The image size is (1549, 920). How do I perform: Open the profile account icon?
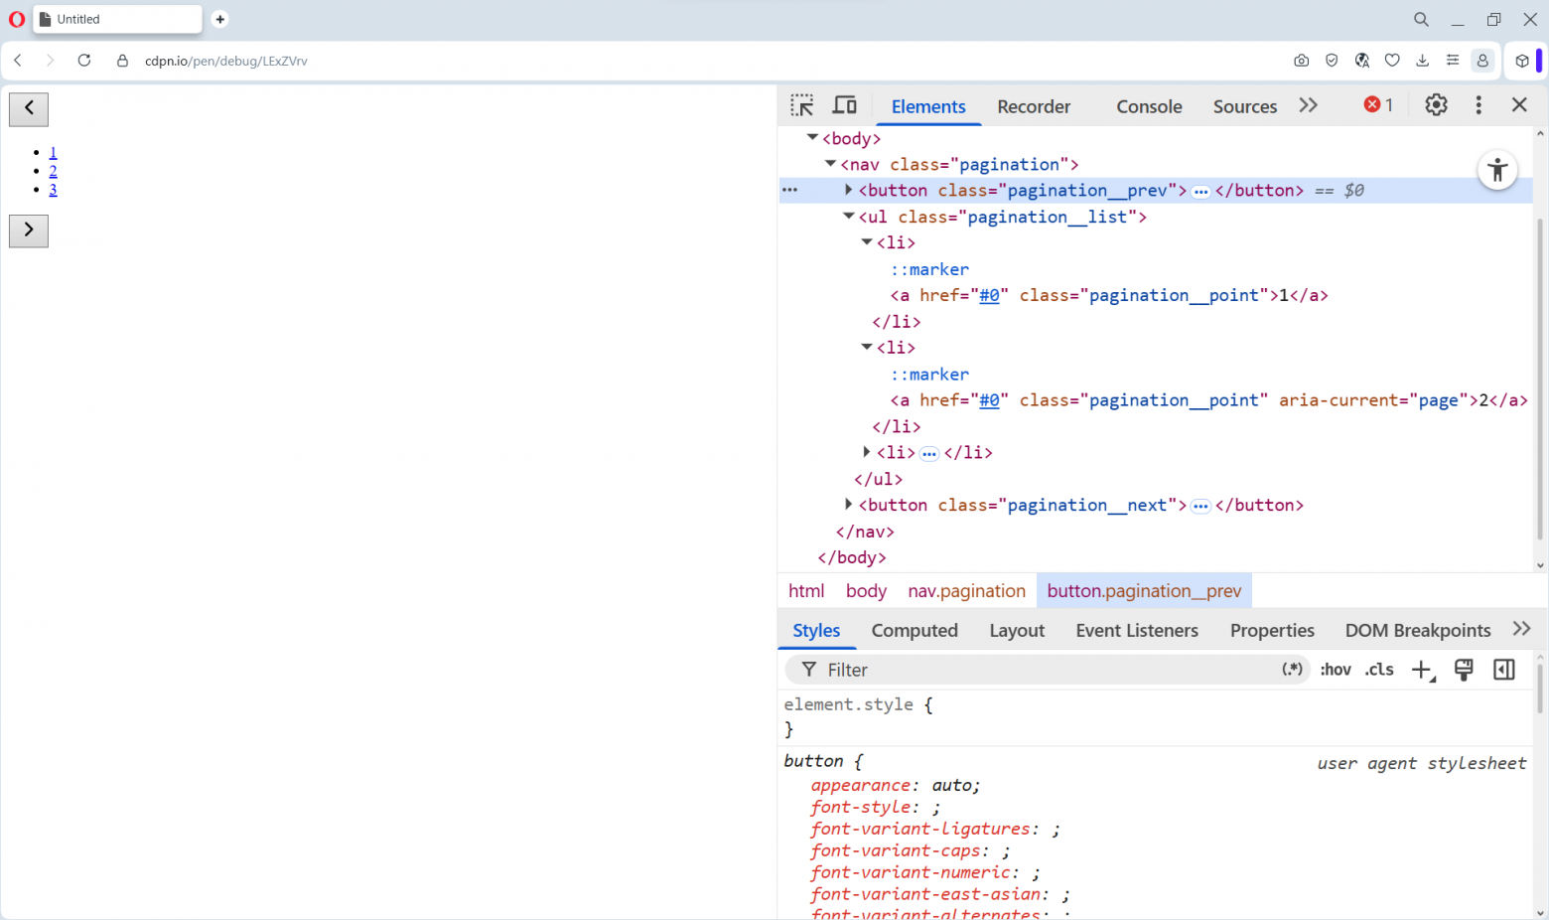point(1482,61)
